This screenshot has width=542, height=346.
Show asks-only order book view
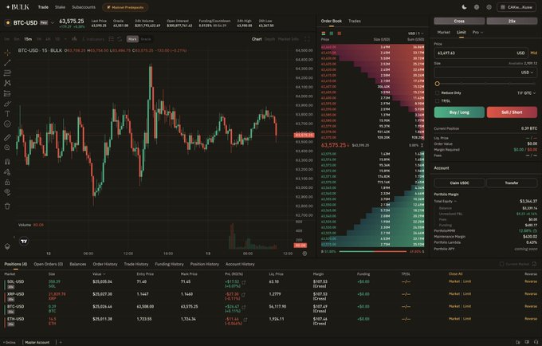[x=340, y=33]
